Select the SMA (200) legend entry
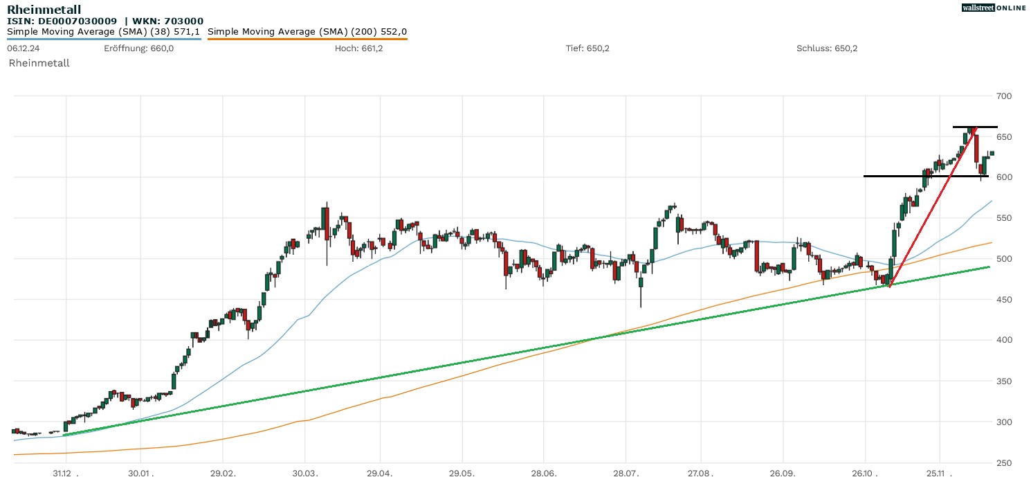Screen dimensions: 1031x477 pyautogui.click(x=307, y=32)
